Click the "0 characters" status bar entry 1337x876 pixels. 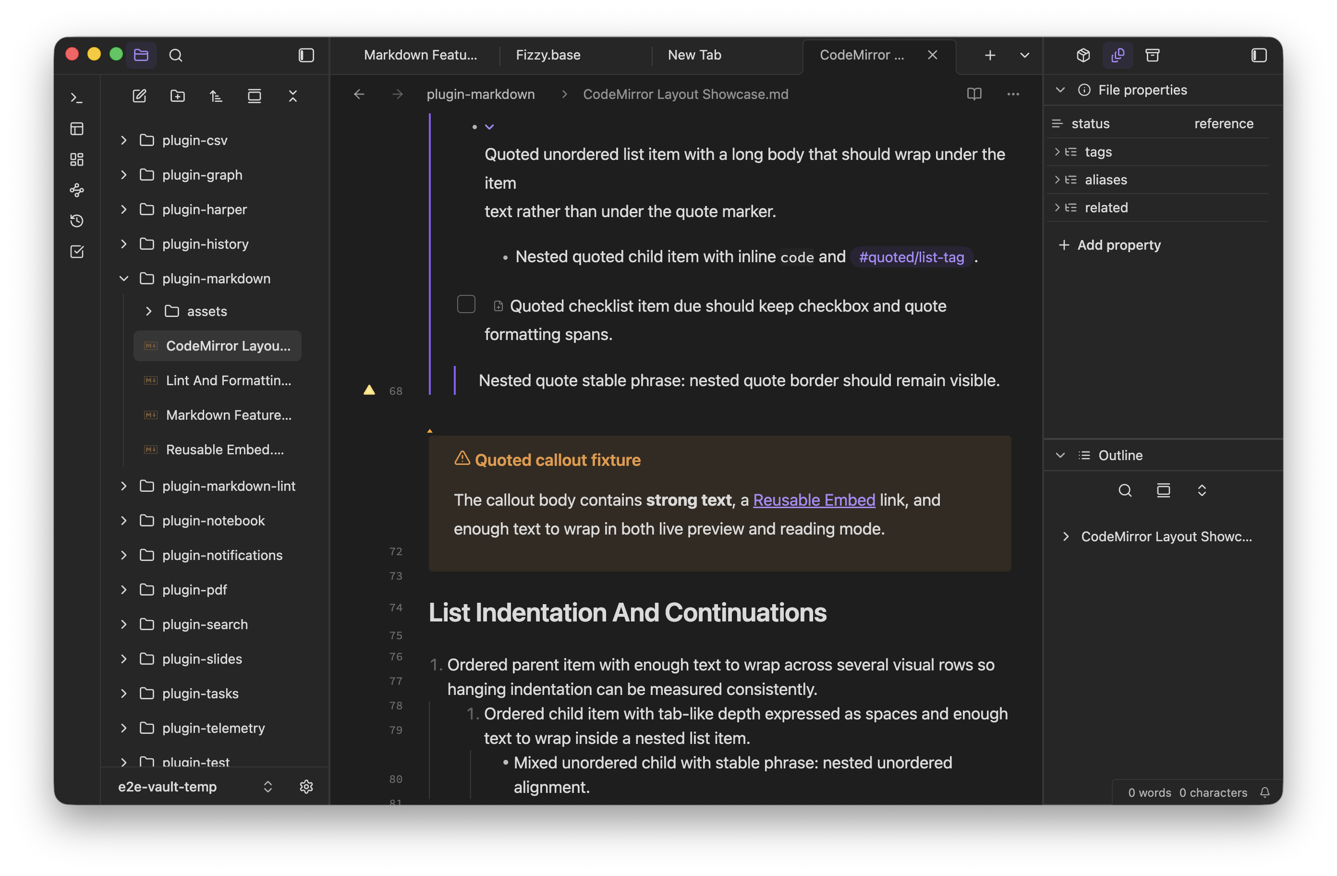coord(1214,792)
